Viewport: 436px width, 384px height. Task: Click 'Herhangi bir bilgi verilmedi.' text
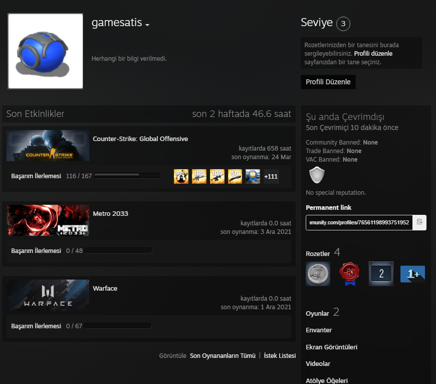pyautogui.click(x=129, y=58)
